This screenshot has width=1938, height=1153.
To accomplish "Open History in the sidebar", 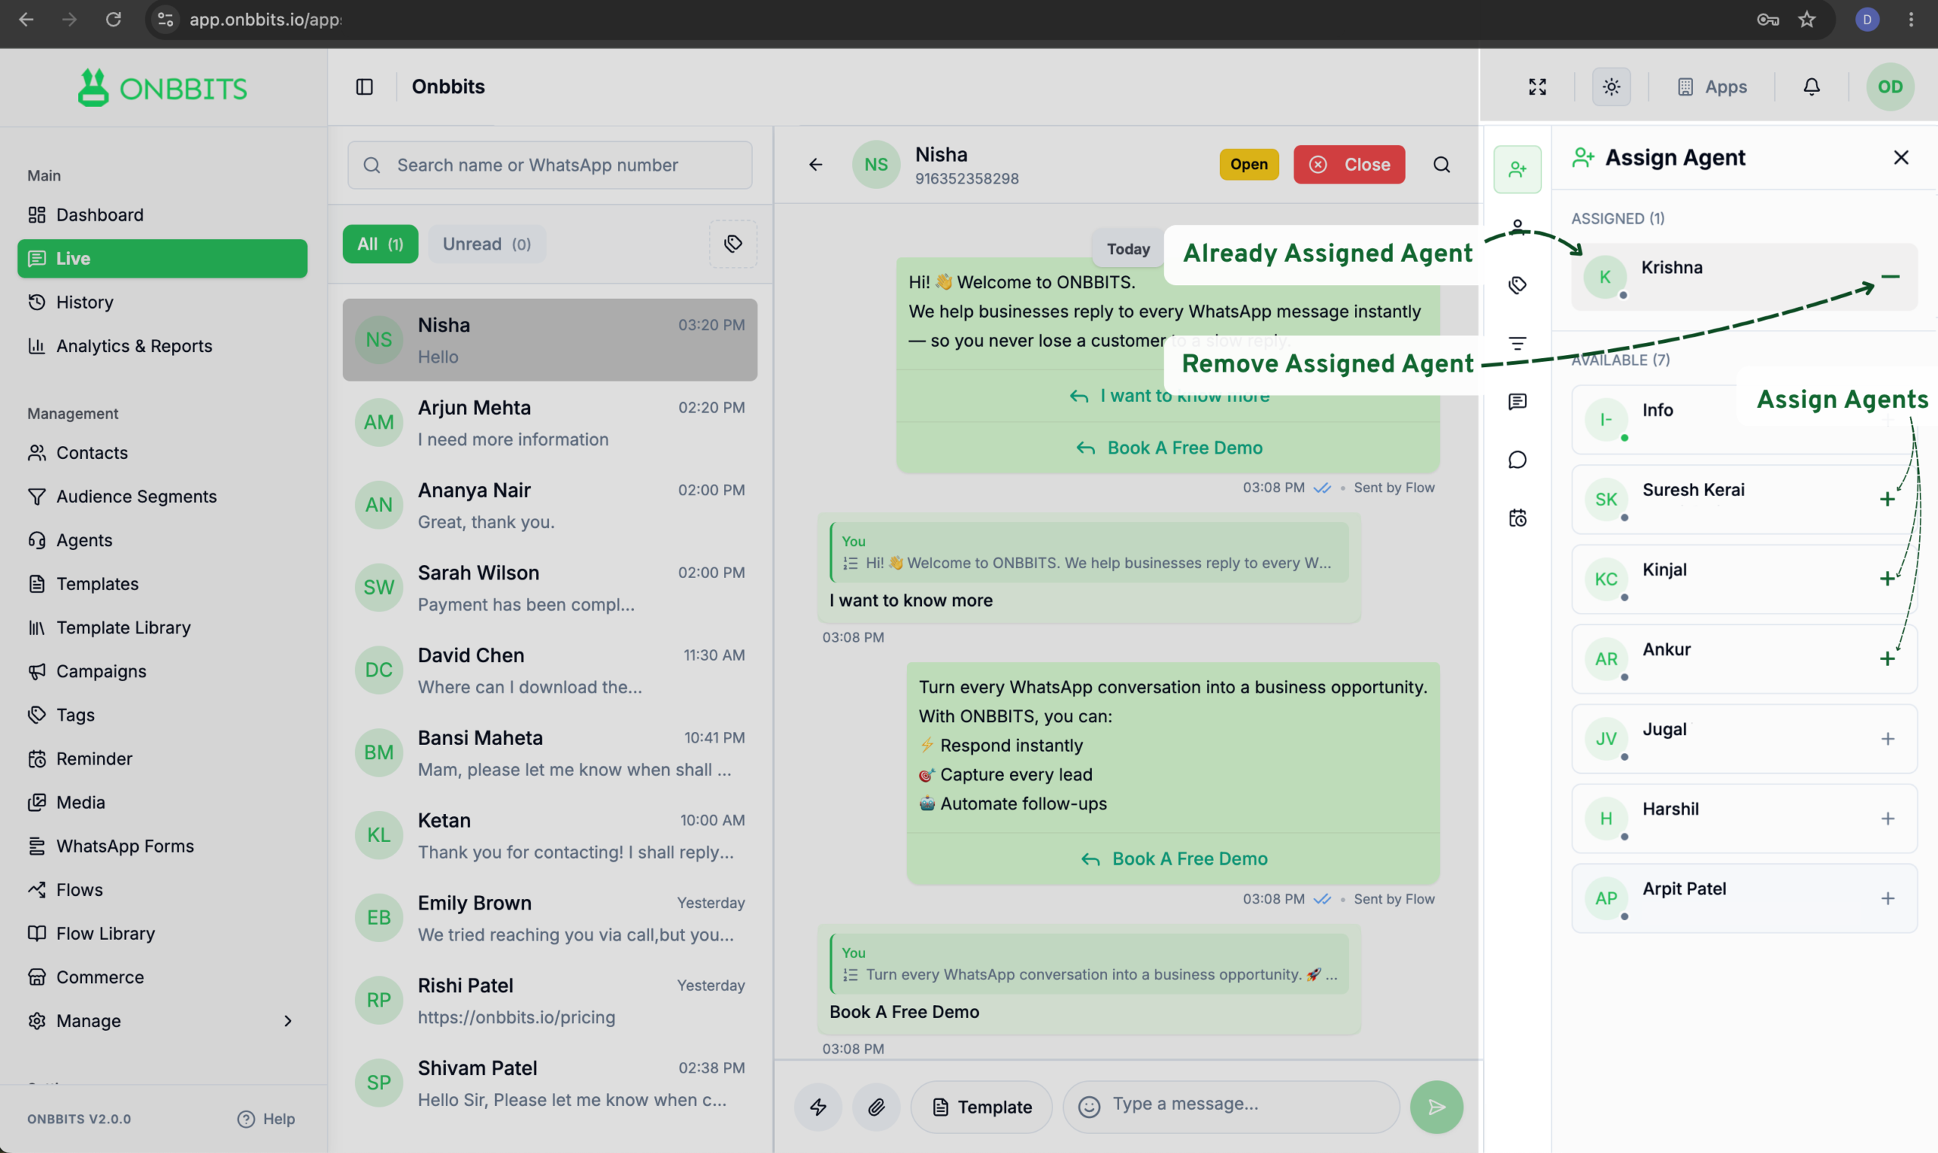I will [162, 302].
